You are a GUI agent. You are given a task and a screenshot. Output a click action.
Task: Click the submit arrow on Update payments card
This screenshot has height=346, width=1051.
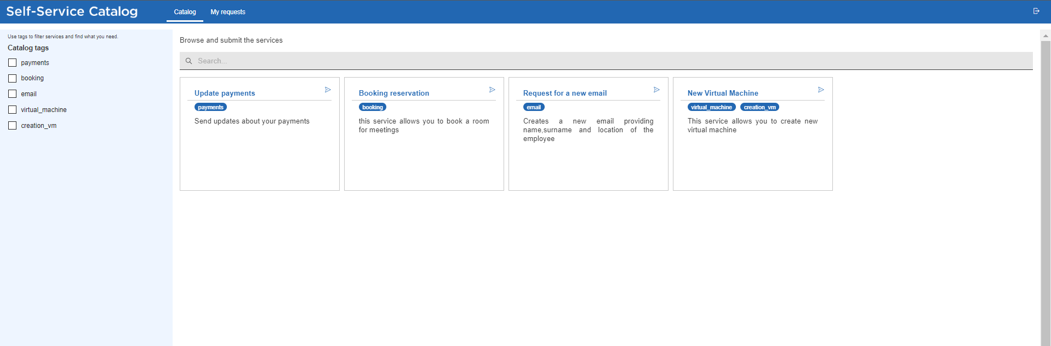pos(328,90)
